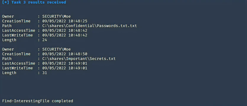
Task: Click the Passwords.txt.txt file path
Action: (89, 26)
